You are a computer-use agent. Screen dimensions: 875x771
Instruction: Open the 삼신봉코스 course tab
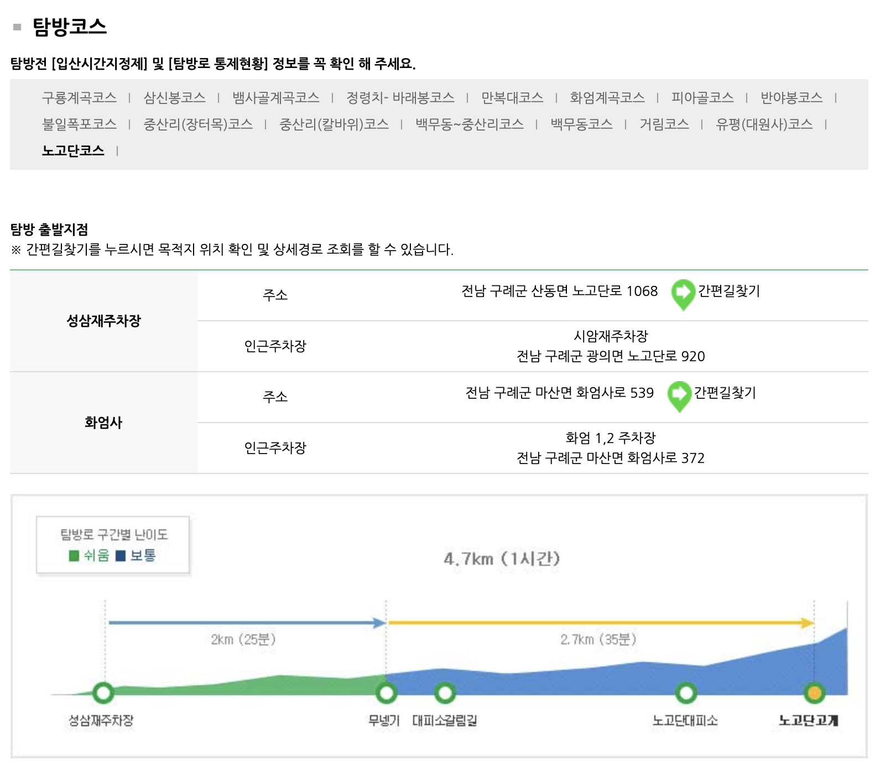click(x=174, y=98)
